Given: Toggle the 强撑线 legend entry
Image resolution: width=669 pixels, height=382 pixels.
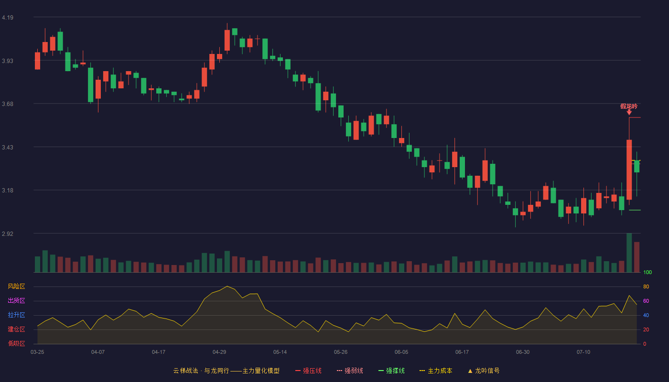Looking at the screenshot, I should tap(391, 371).
